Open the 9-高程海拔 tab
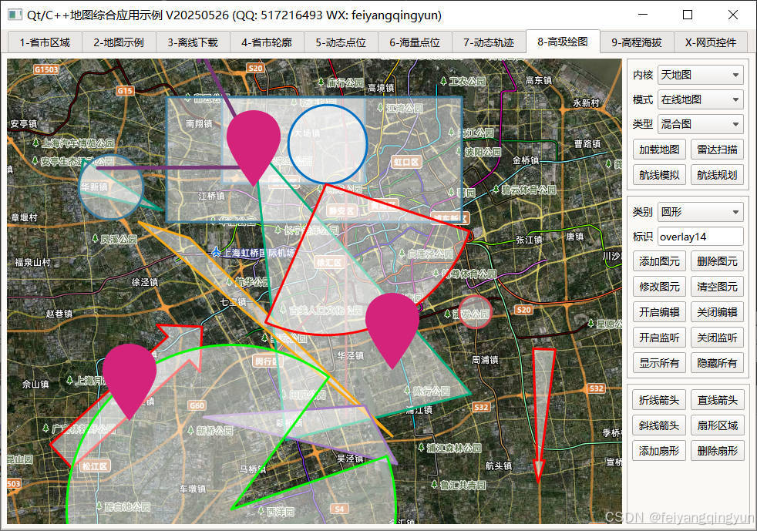Viewport: 757px width, 531px height. 636,42
